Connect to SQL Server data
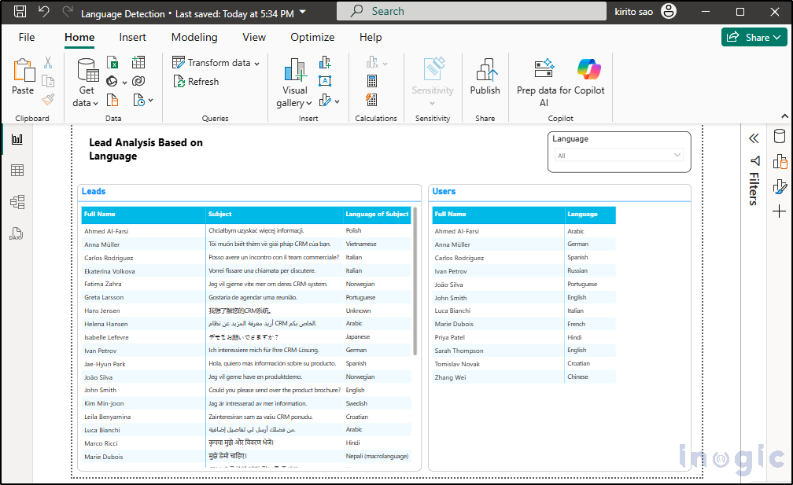Screen dimensions: 793x485 (x=112, y=100)
